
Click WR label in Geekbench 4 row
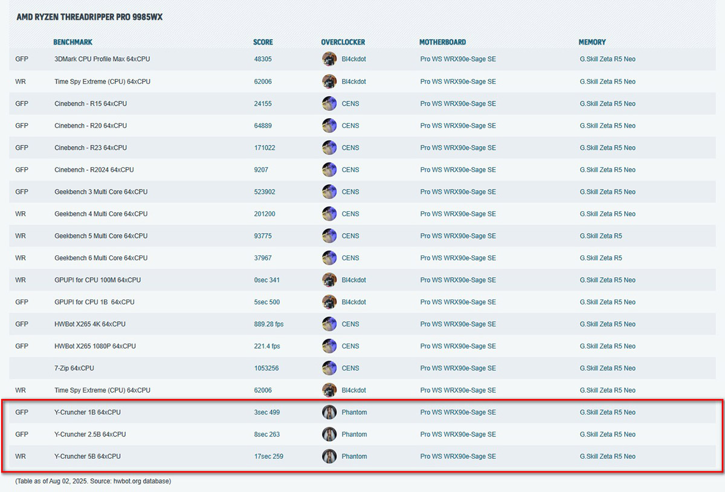point(21,214)
